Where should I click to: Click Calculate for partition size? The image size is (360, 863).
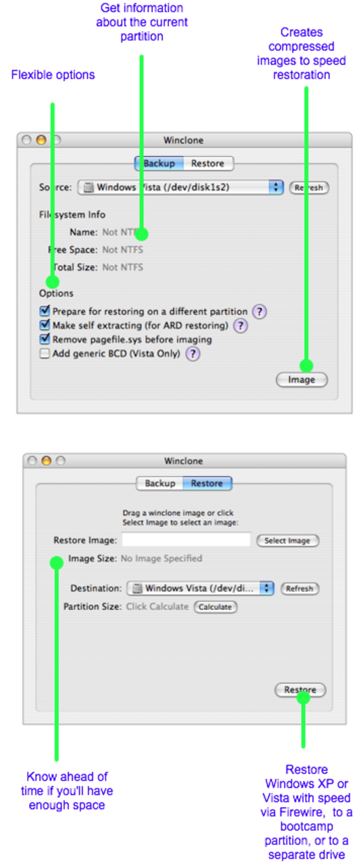click(x=215, y=607)
